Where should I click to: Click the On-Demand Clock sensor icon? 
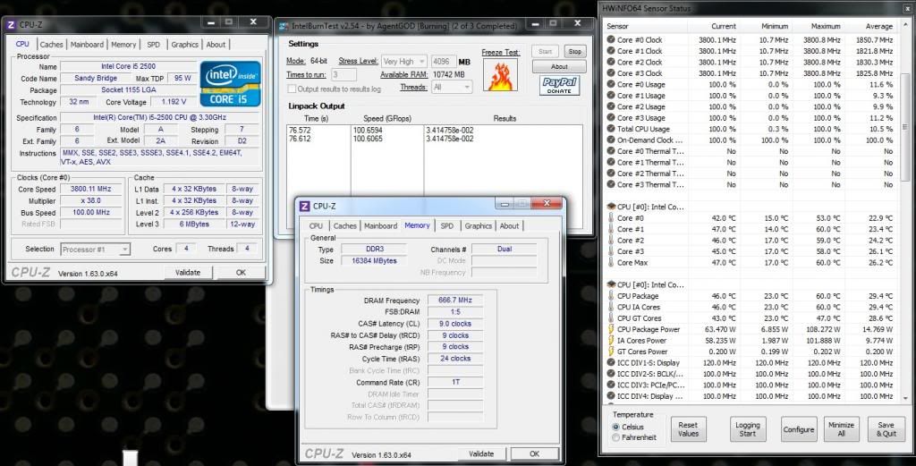[610, 140]
